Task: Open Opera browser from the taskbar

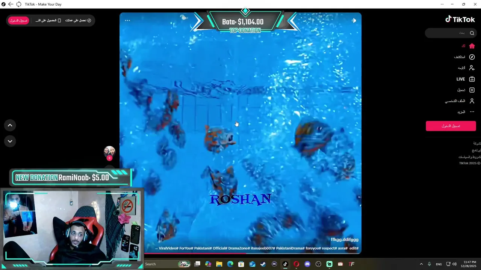Action: click(296, 264)
